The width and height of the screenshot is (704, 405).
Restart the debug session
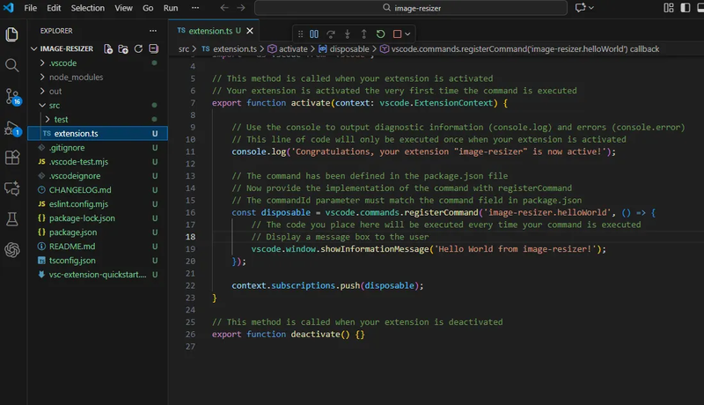point(381,34)
